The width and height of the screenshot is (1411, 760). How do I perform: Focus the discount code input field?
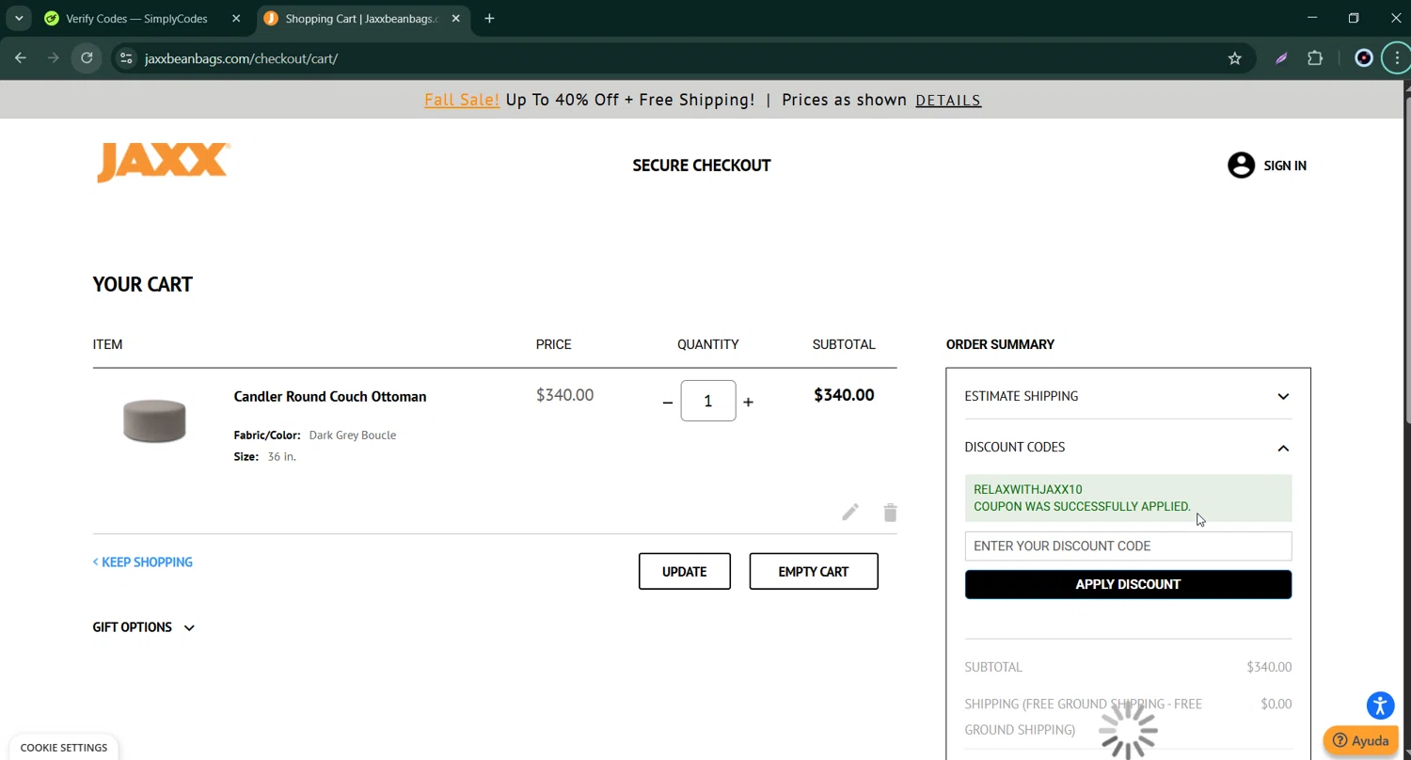coord(1128,546)
